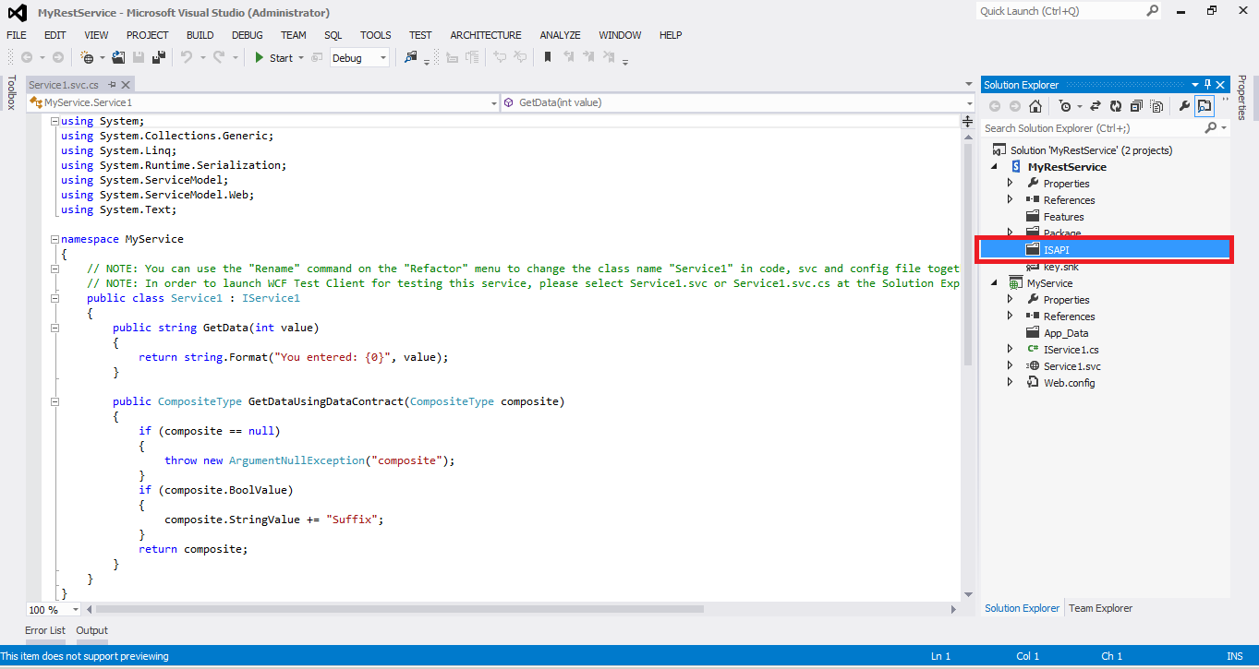Expand the References node under MyRestService
The width and height of the screenshot is (1259, 669).
pos(1010,199)
